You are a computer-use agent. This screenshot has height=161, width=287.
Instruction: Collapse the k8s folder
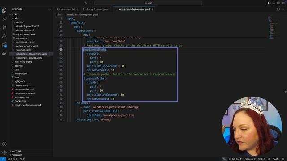tap(17, 18)
